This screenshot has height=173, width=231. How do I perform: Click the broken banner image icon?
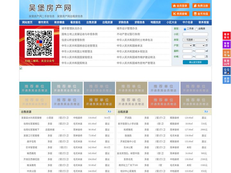21,68
